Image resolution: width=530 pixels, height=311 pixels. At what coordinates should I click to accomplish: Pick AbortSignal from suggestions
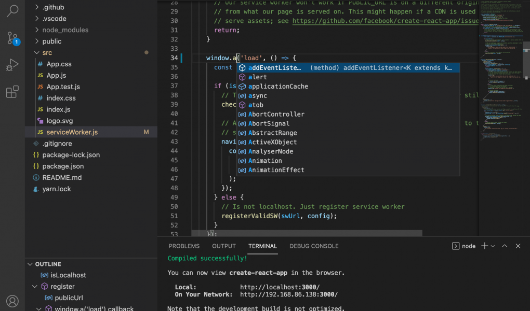pos(348,123)
